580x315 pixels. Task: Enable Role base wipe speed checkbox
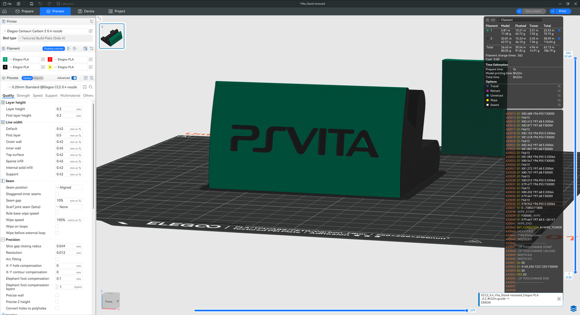[57, 214]
